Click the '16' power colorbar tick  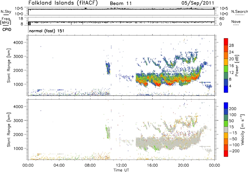coord(231,66)
